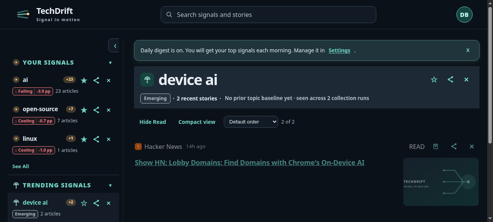Click the Lobby Domains story thumbnail
The width and height of the screenshot is (493, 222).
(x=441, y=182)
